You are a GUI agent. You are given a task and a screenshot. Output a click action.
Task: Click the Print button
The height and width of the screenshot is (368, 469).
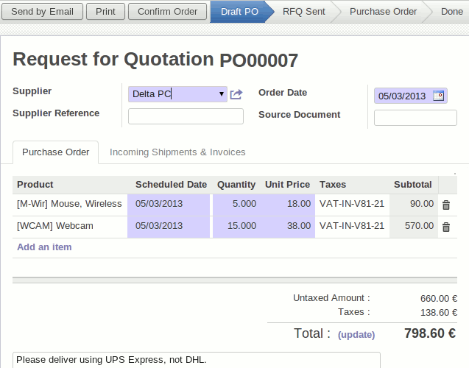click(x=105, y=12)
